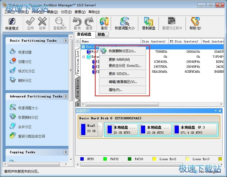Open 磁盘图示 panel dropdown arrow
Image resolution: width=227 pixels, height=177 pixels.
(216, 111)
